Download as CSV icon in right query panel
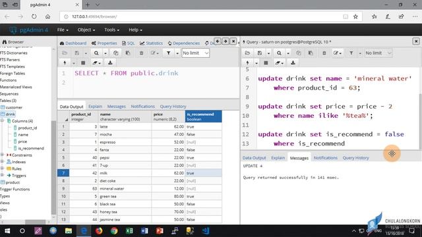422x237 pixels. point(293,63)
